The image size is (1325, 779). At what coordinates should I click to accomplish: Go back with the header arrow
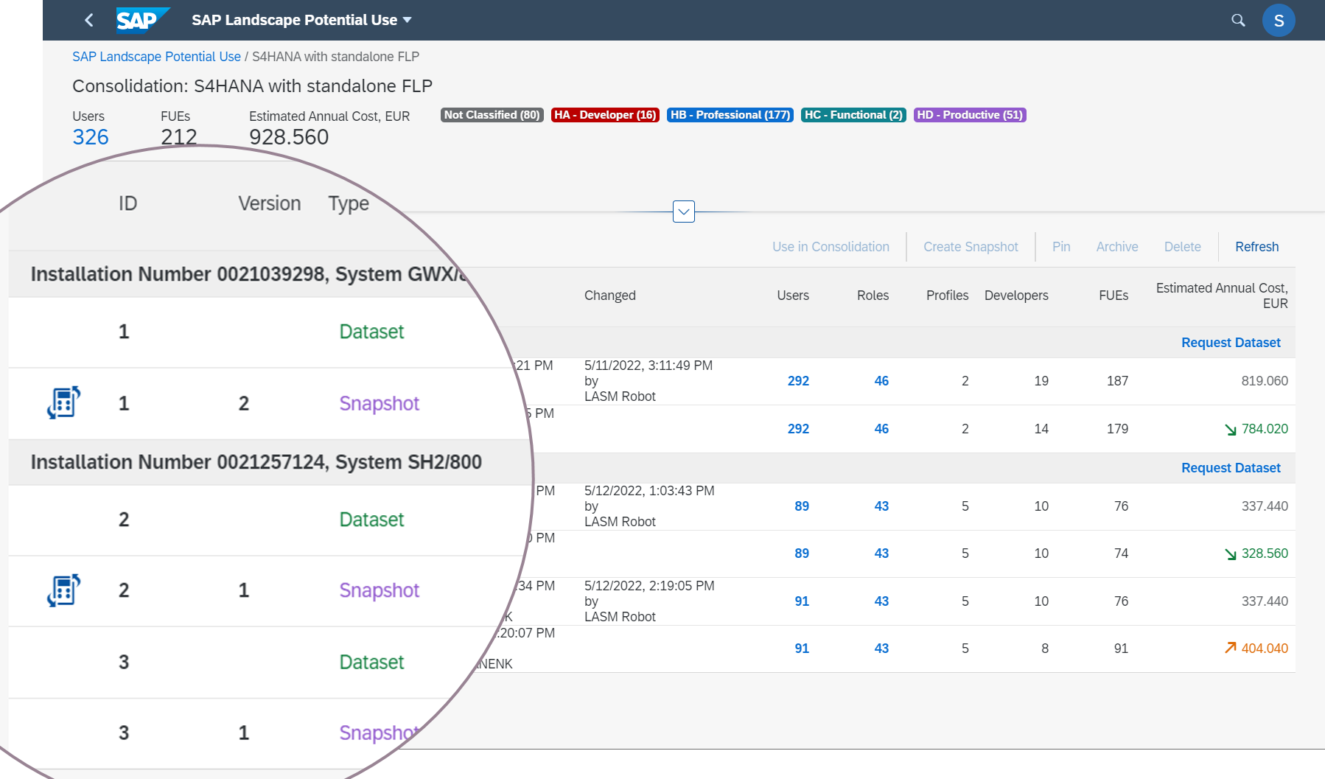(x=89, y=20)
